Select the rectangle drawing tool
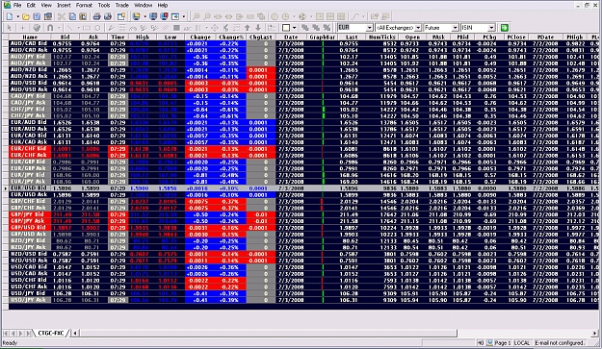The width and height of the screenshot is (602, 349). [87, 28]
